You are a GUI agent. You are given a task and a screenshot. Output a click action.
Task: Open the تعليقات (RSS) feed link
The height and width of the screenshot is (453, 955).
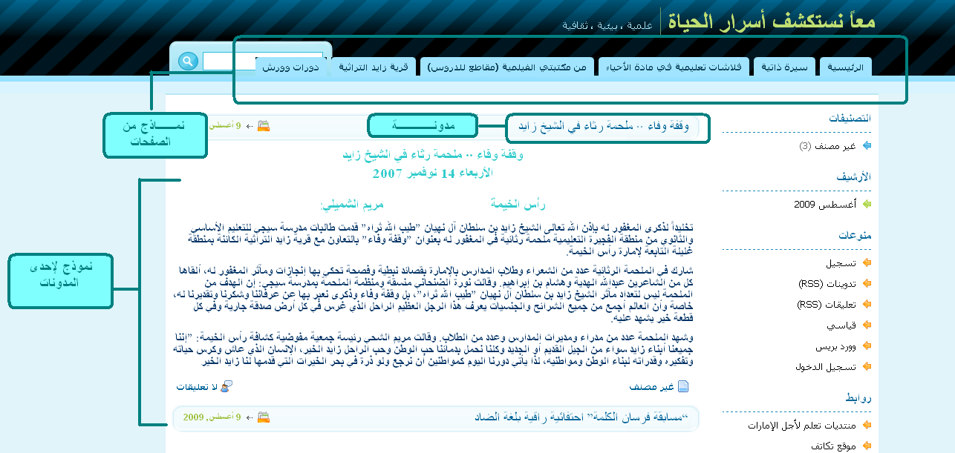coord(827,304)
